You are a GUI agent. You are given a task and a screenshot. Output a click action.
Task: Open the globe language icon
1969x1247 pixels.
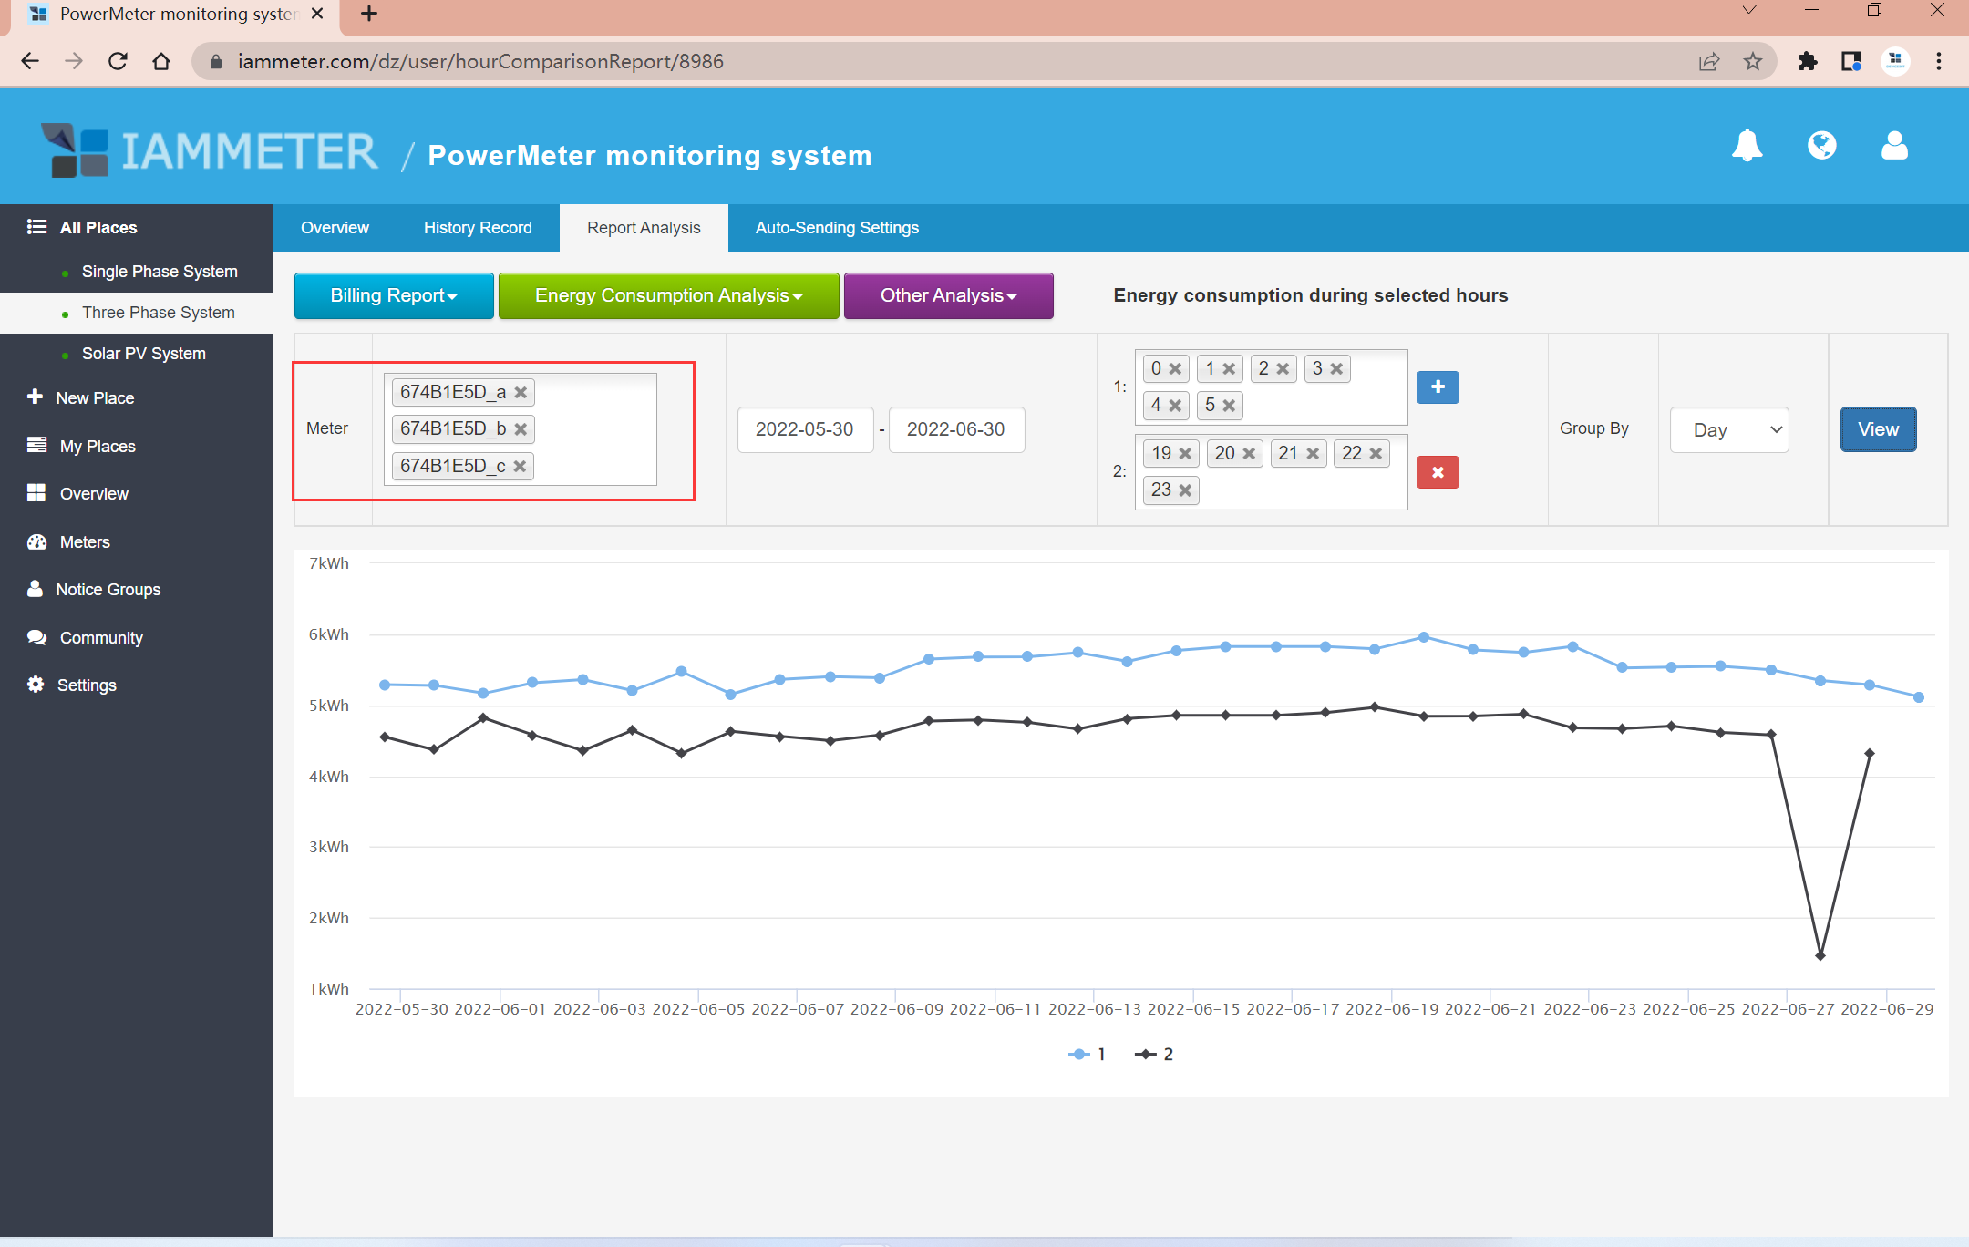pyautogui.click(x=1821, y=146)
